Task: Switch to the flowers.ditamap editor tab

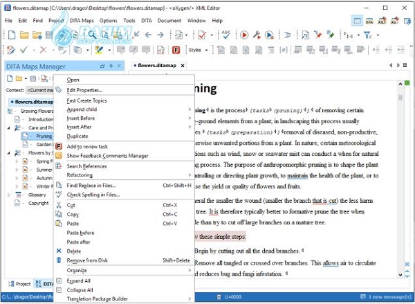Action: (x=157, y=66)
